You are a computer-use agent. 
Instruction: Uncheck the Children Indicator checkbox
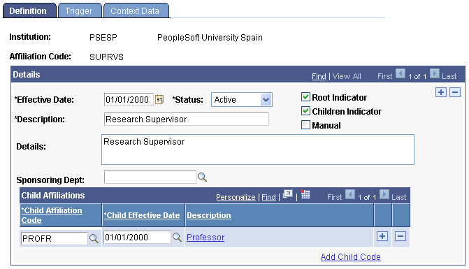click(x=305, y=111)
